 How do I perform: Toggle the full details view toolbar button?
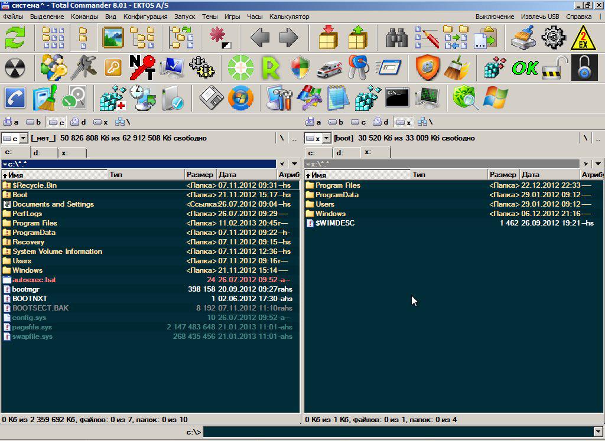(x=83, y=38)
